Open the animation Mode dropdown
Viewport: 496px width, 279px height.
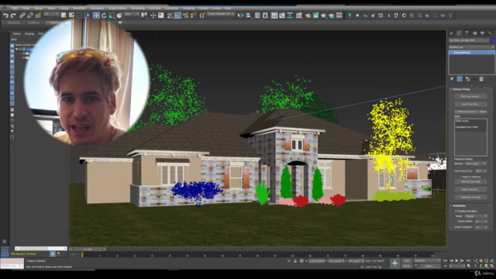coord(476,216)
